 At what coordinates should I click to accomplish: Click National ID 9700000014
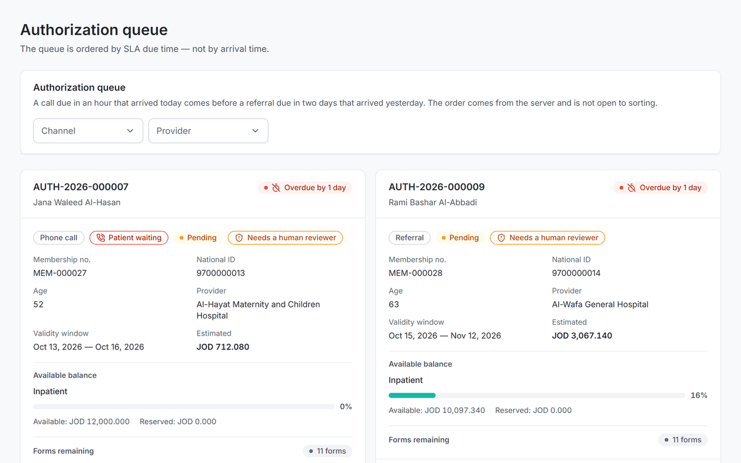[x=576, y=273]
